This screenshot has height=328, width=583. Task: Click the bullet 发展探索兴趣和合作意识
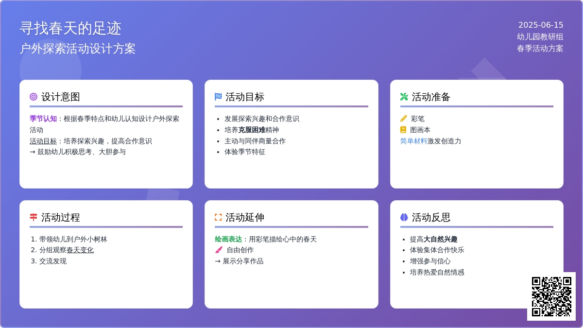tap(262, 119)
